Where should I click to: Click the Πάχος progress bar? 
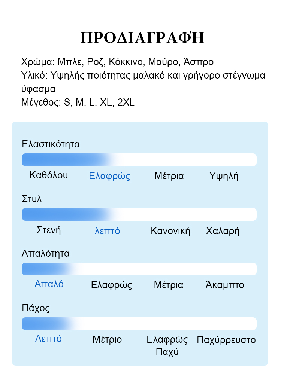tap(139, 324)
